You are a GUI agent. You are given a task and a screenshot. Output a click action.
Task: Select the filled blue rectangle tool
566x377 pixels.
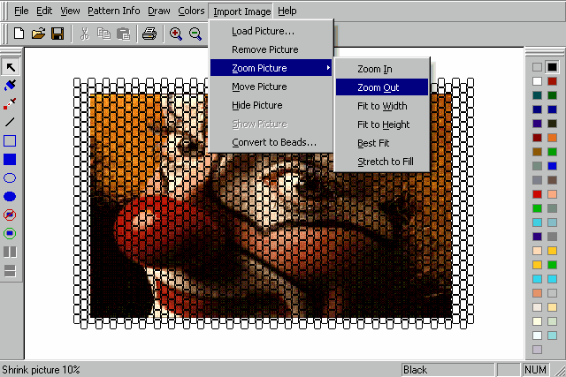coord(10,159)
